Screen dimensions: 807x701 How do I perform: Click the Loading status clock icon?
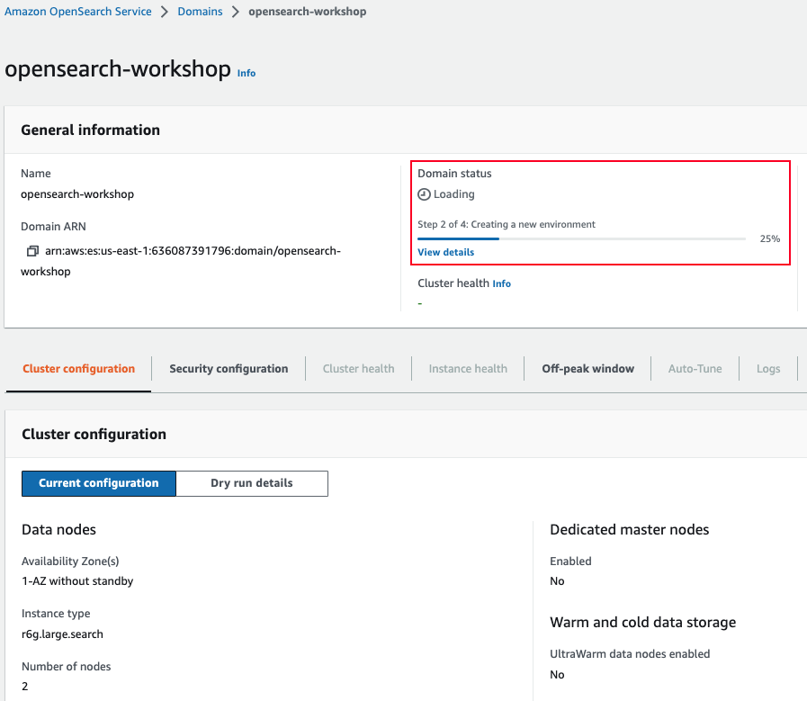click(424, 194)
